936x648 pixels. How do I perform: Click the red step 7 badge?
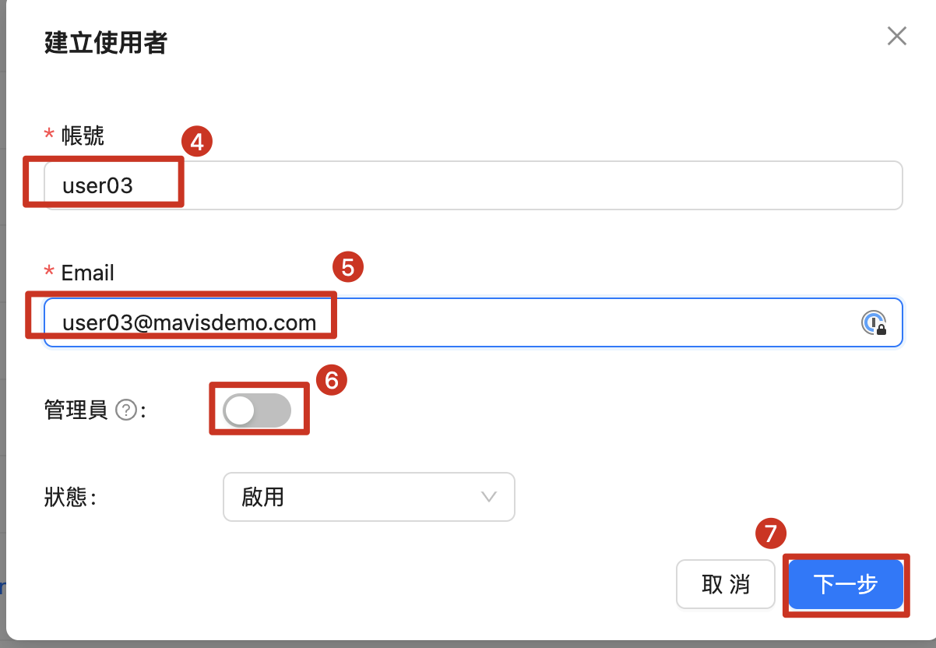coord(771,534)
